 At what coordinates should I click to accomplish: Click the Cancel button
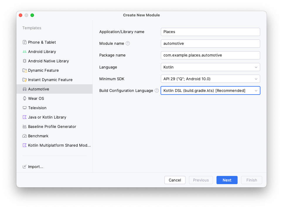pos(175,180)
